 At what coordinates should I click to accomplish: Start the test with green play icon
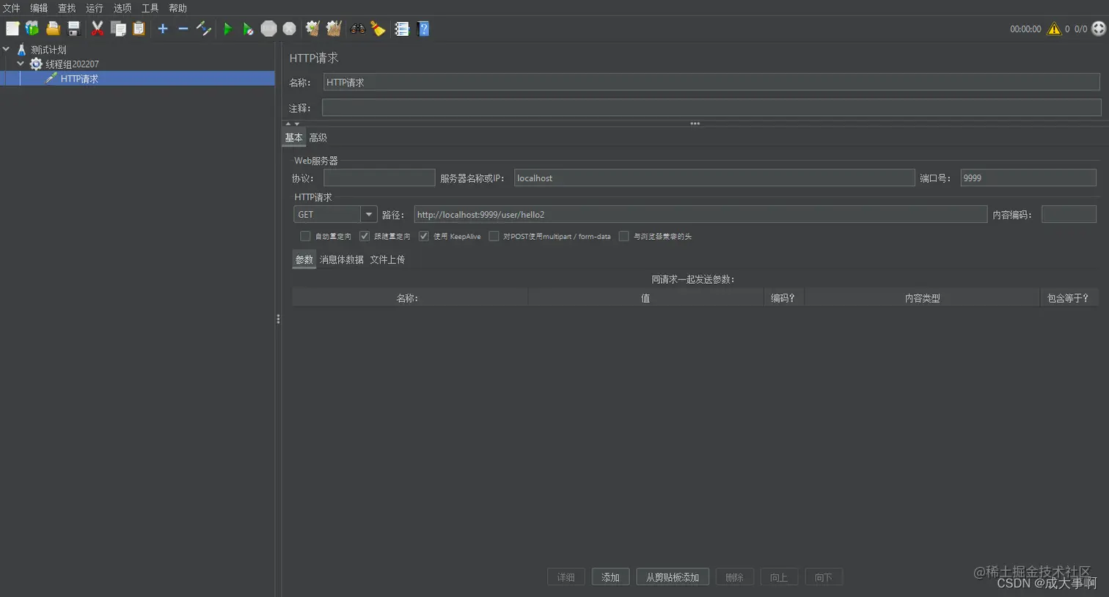click(x=227, y=29)
